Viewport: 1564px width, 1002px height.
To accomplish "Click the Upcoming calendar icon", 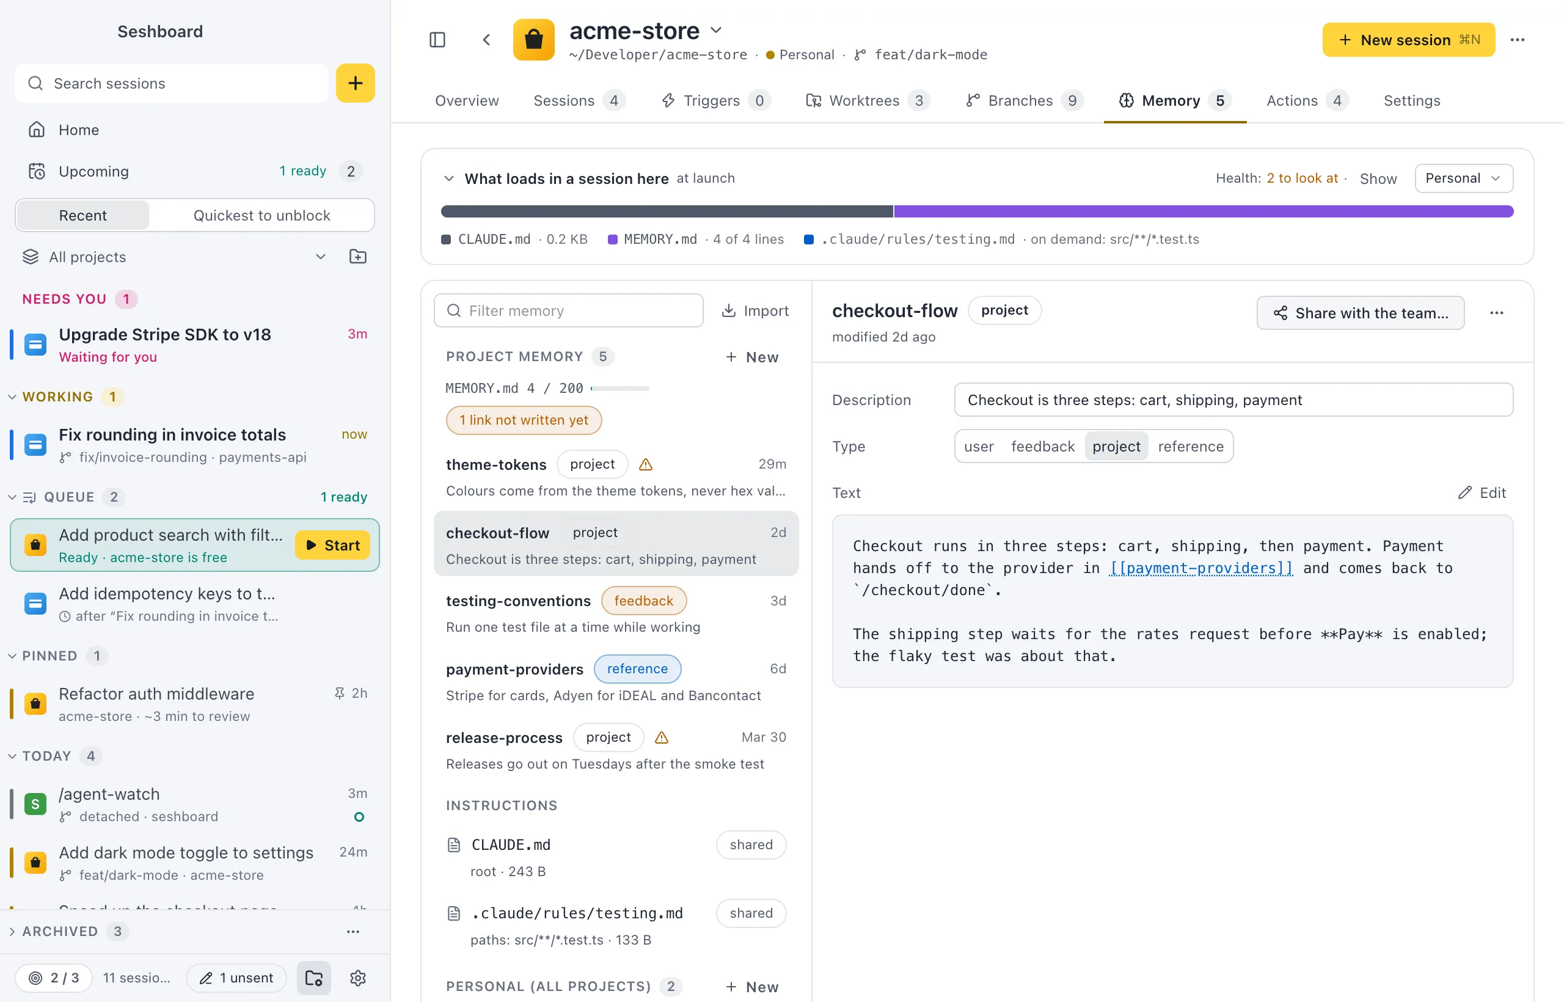I will pyautogui.click(x=37, y=171).
